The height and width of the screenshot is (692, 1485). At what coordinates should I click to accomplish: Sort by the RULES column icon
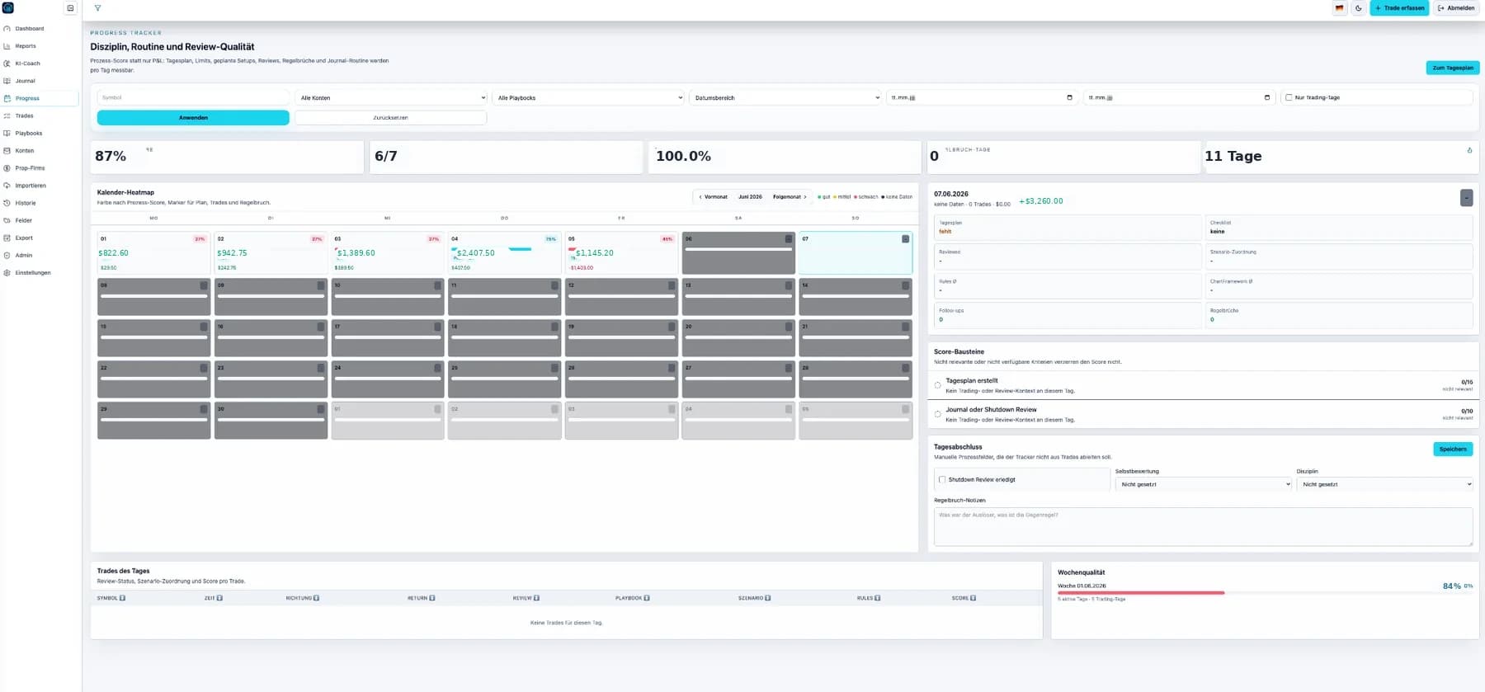pos(878,598)
